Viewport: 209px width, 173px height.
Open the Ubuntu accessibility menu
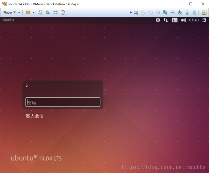[x=158, y=20]
